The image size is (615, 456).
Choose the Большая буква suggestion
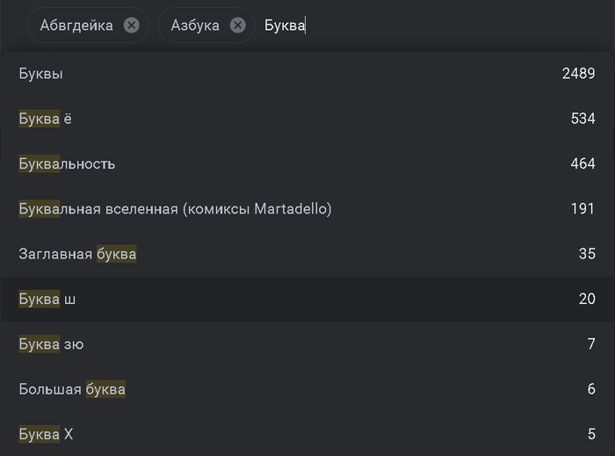coord(307,389)
